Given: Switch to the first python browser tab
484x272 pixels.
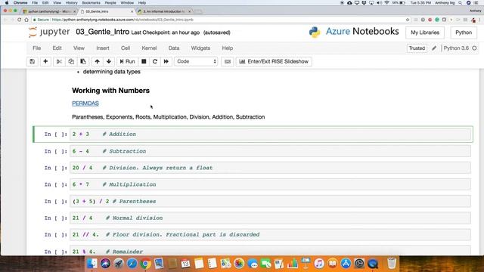Looking at the screenshot, I should (x=49, y=11).
